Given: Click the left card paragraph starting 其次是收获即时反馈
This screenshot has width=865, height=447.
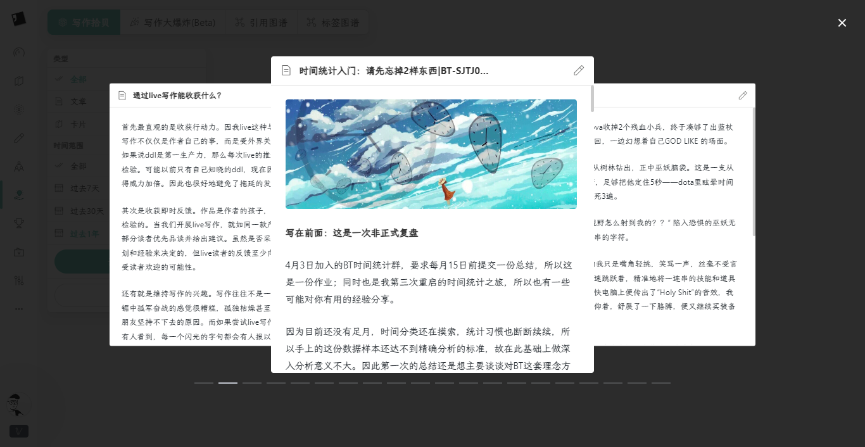Looking at the screenshot, I should tap(197, 239).
